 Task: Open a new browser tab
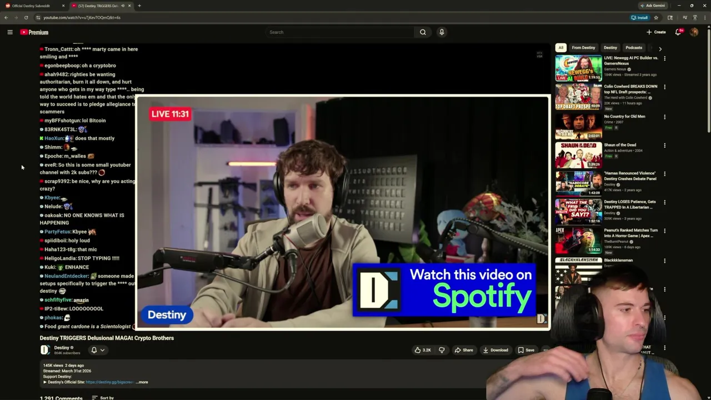tap(139, 6)
